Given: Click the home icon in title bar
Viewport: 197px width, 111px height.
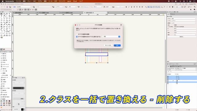Looking at the screenshot, I should pos(180,4).
